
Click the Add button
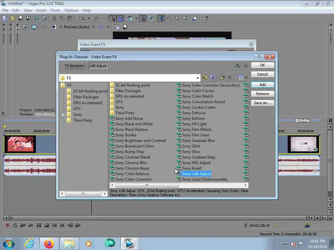tap(263, 85)
